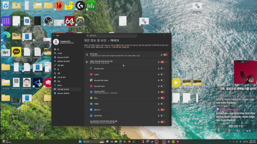Viewport: 257px width, 144px height.
Task: Open the Overwatch desktop icon
Action: (x=80, y=21)
